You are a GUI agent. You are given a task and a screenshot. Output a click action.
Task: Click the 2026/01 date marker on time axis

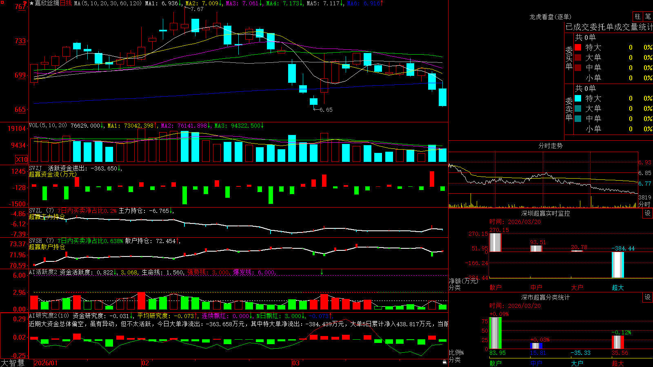[x=46, y=363]
